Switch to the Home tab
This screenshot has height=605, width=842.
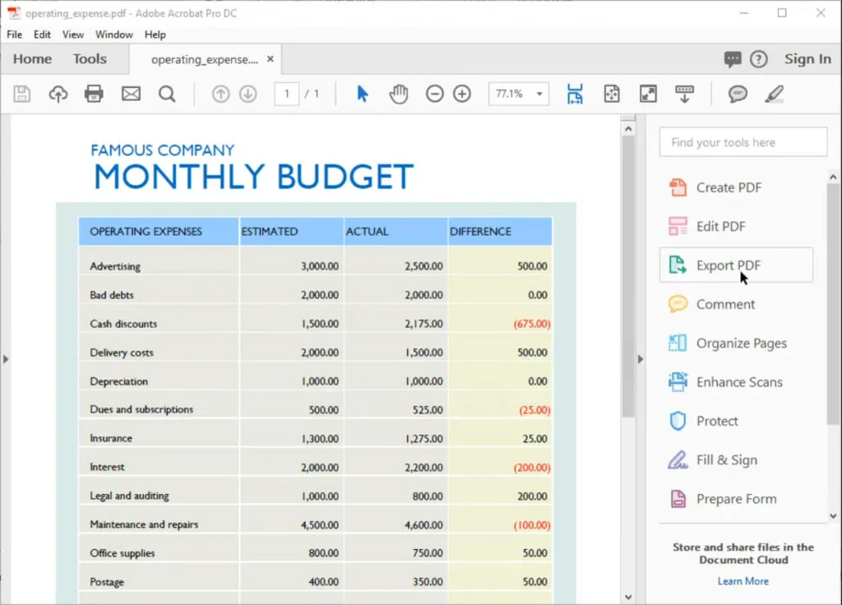coord(32,58)
